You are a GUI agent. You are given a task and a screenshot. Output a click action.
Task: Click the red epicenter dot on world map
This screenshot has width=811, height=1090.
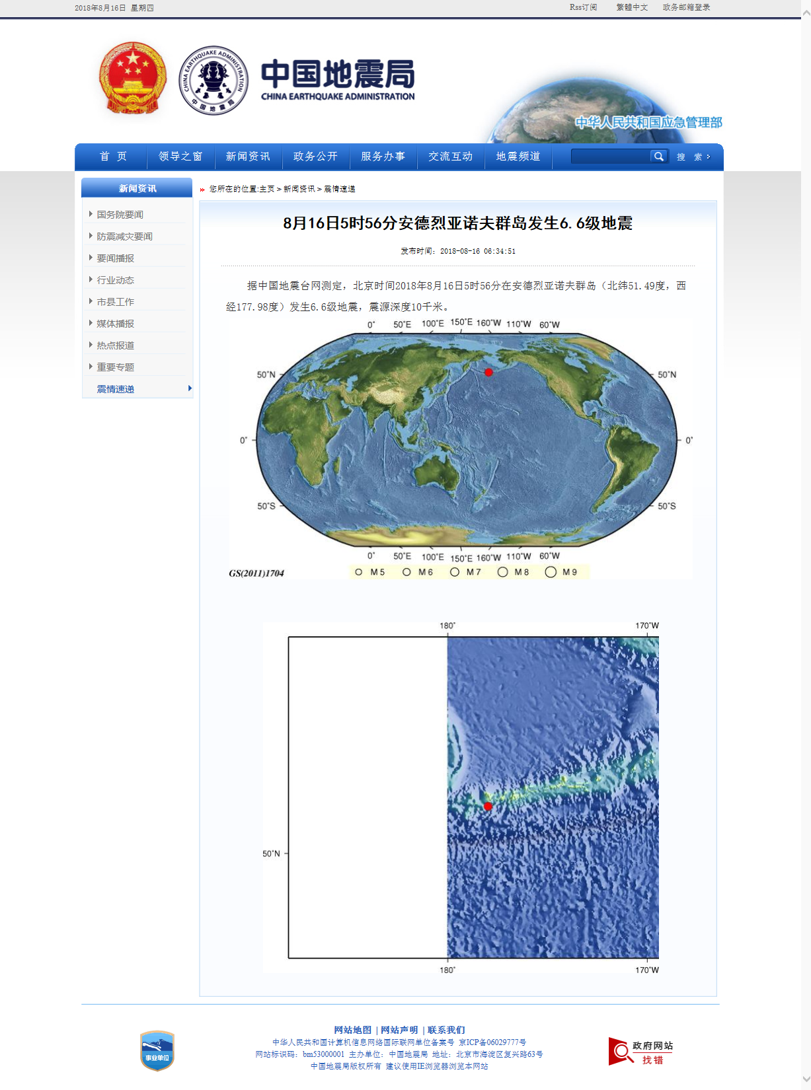pyautogui.click(x=488, y=373)
